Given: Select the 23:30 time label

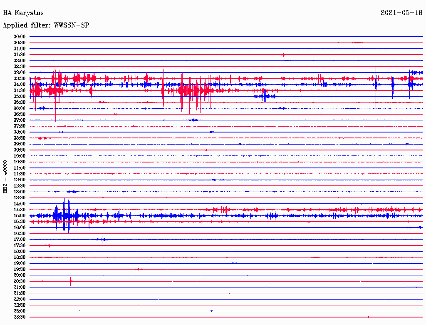Looking at the screenshot, I should [20, 317].
